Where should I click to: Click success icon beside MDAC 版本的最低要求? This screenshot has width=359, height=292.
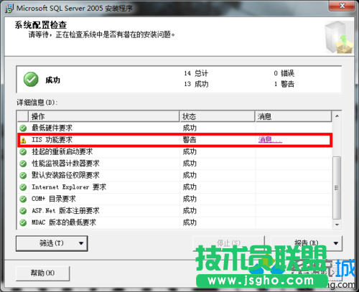23,223
